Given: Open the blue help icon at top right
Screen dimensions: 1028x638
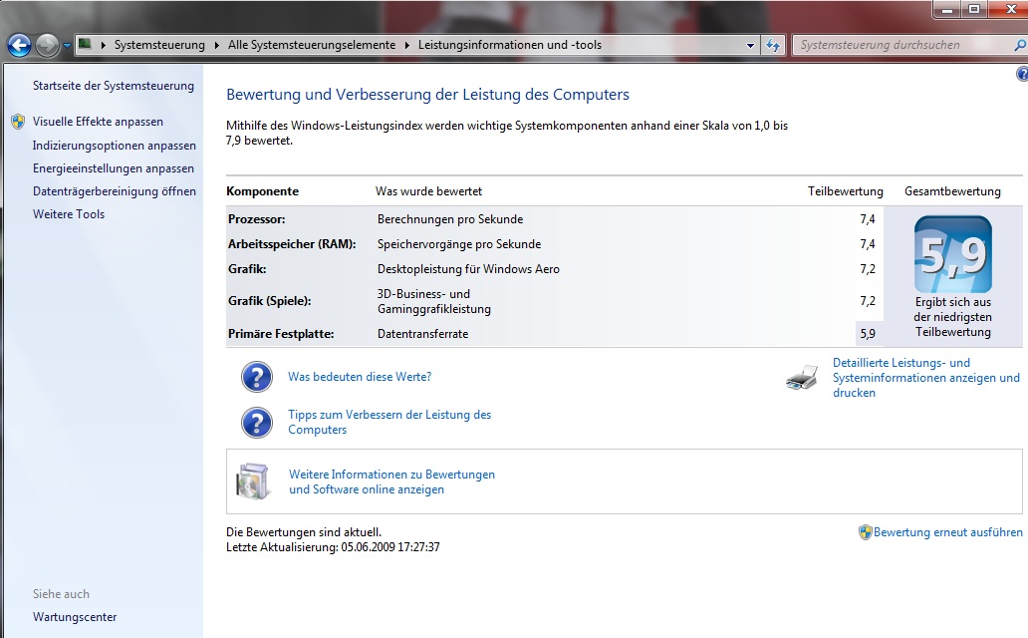Looking at the screenshot, I should click(x=1023, y=74).
